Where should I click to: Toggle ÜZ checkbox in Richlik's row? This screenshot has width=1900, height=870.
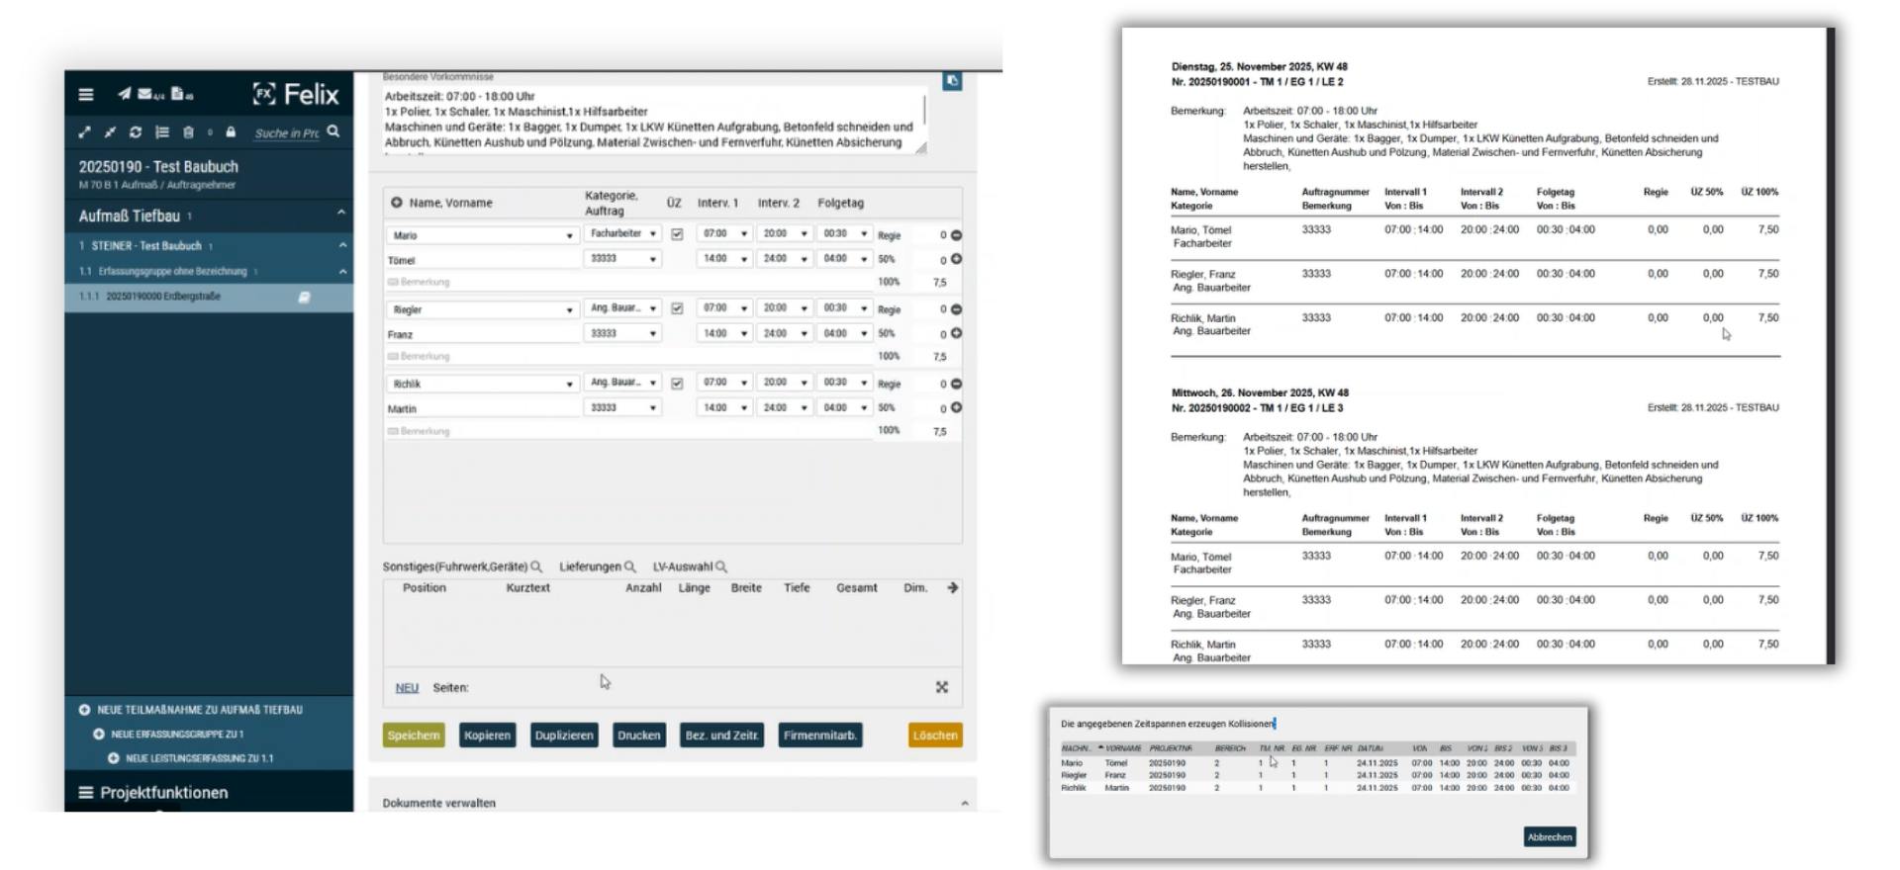[677, 384]
